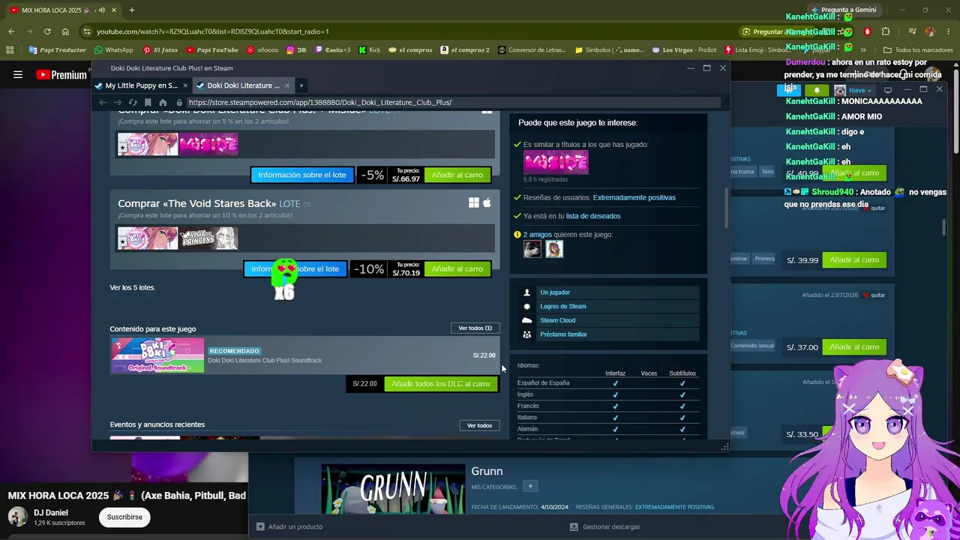Open the YouTube guide hamburger menu
The height and width of the screenshot is (540, 960).
(x=18, y=75)
